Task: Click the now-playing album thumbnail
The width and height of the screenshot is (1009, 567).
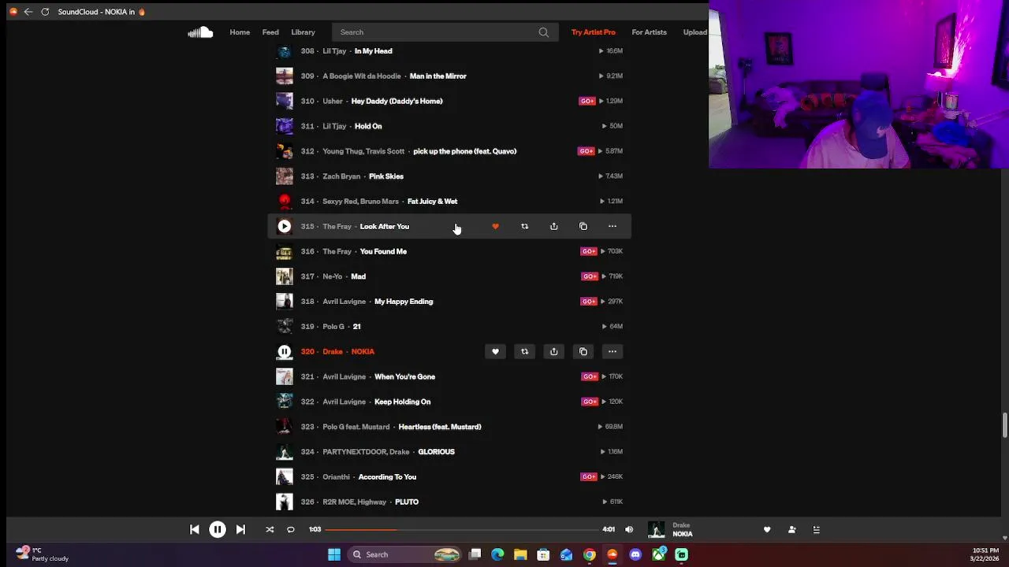Action: coord(656,530)
